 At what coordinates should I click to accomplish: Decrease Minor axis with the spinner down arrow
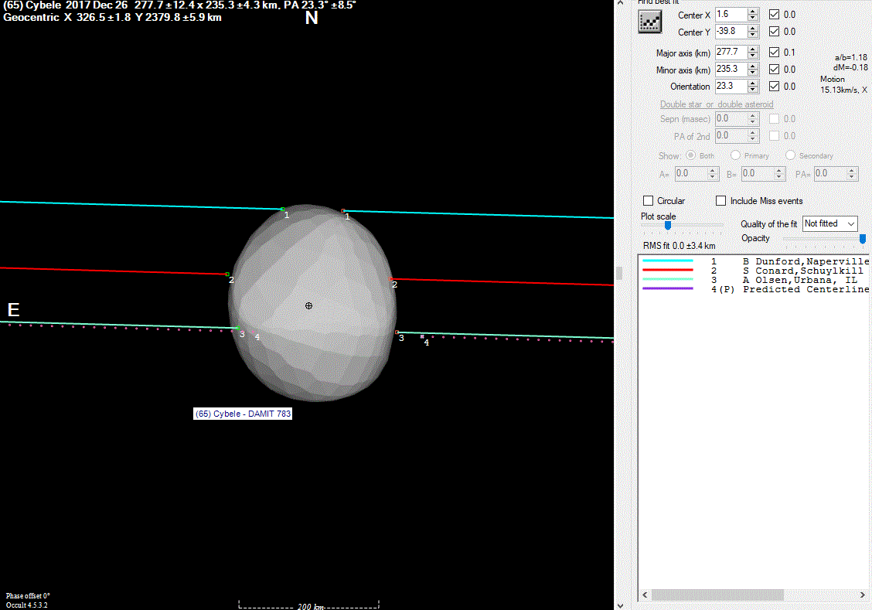click(x=753, y=73)
